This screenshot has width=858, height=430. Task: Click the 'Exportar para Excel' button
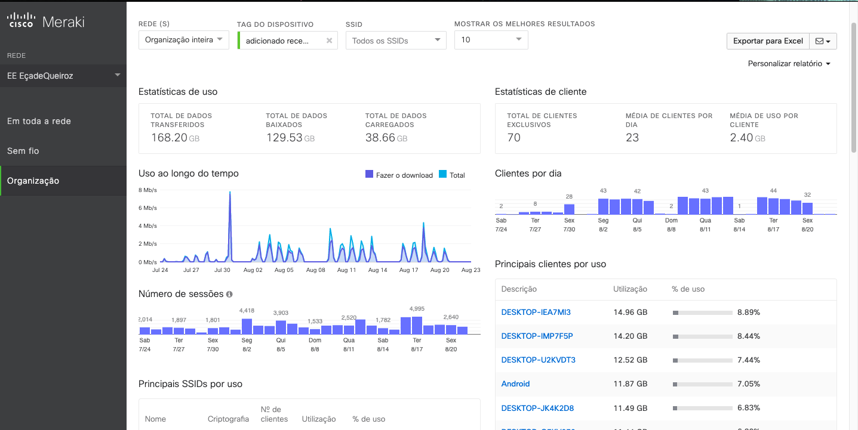pos(768,41)
